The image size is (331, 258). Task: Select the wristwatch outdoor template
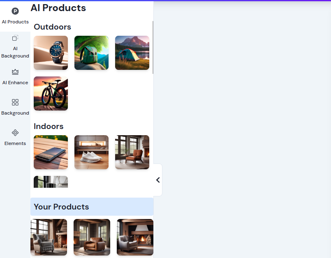[x=51, y=53]
